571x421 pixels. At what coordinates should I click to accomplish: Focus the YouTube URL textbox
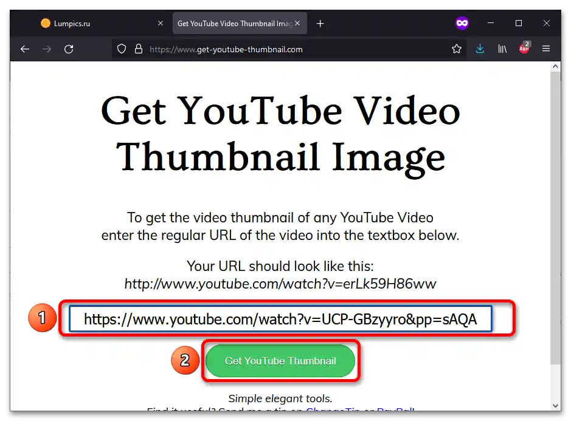point(280,319)
